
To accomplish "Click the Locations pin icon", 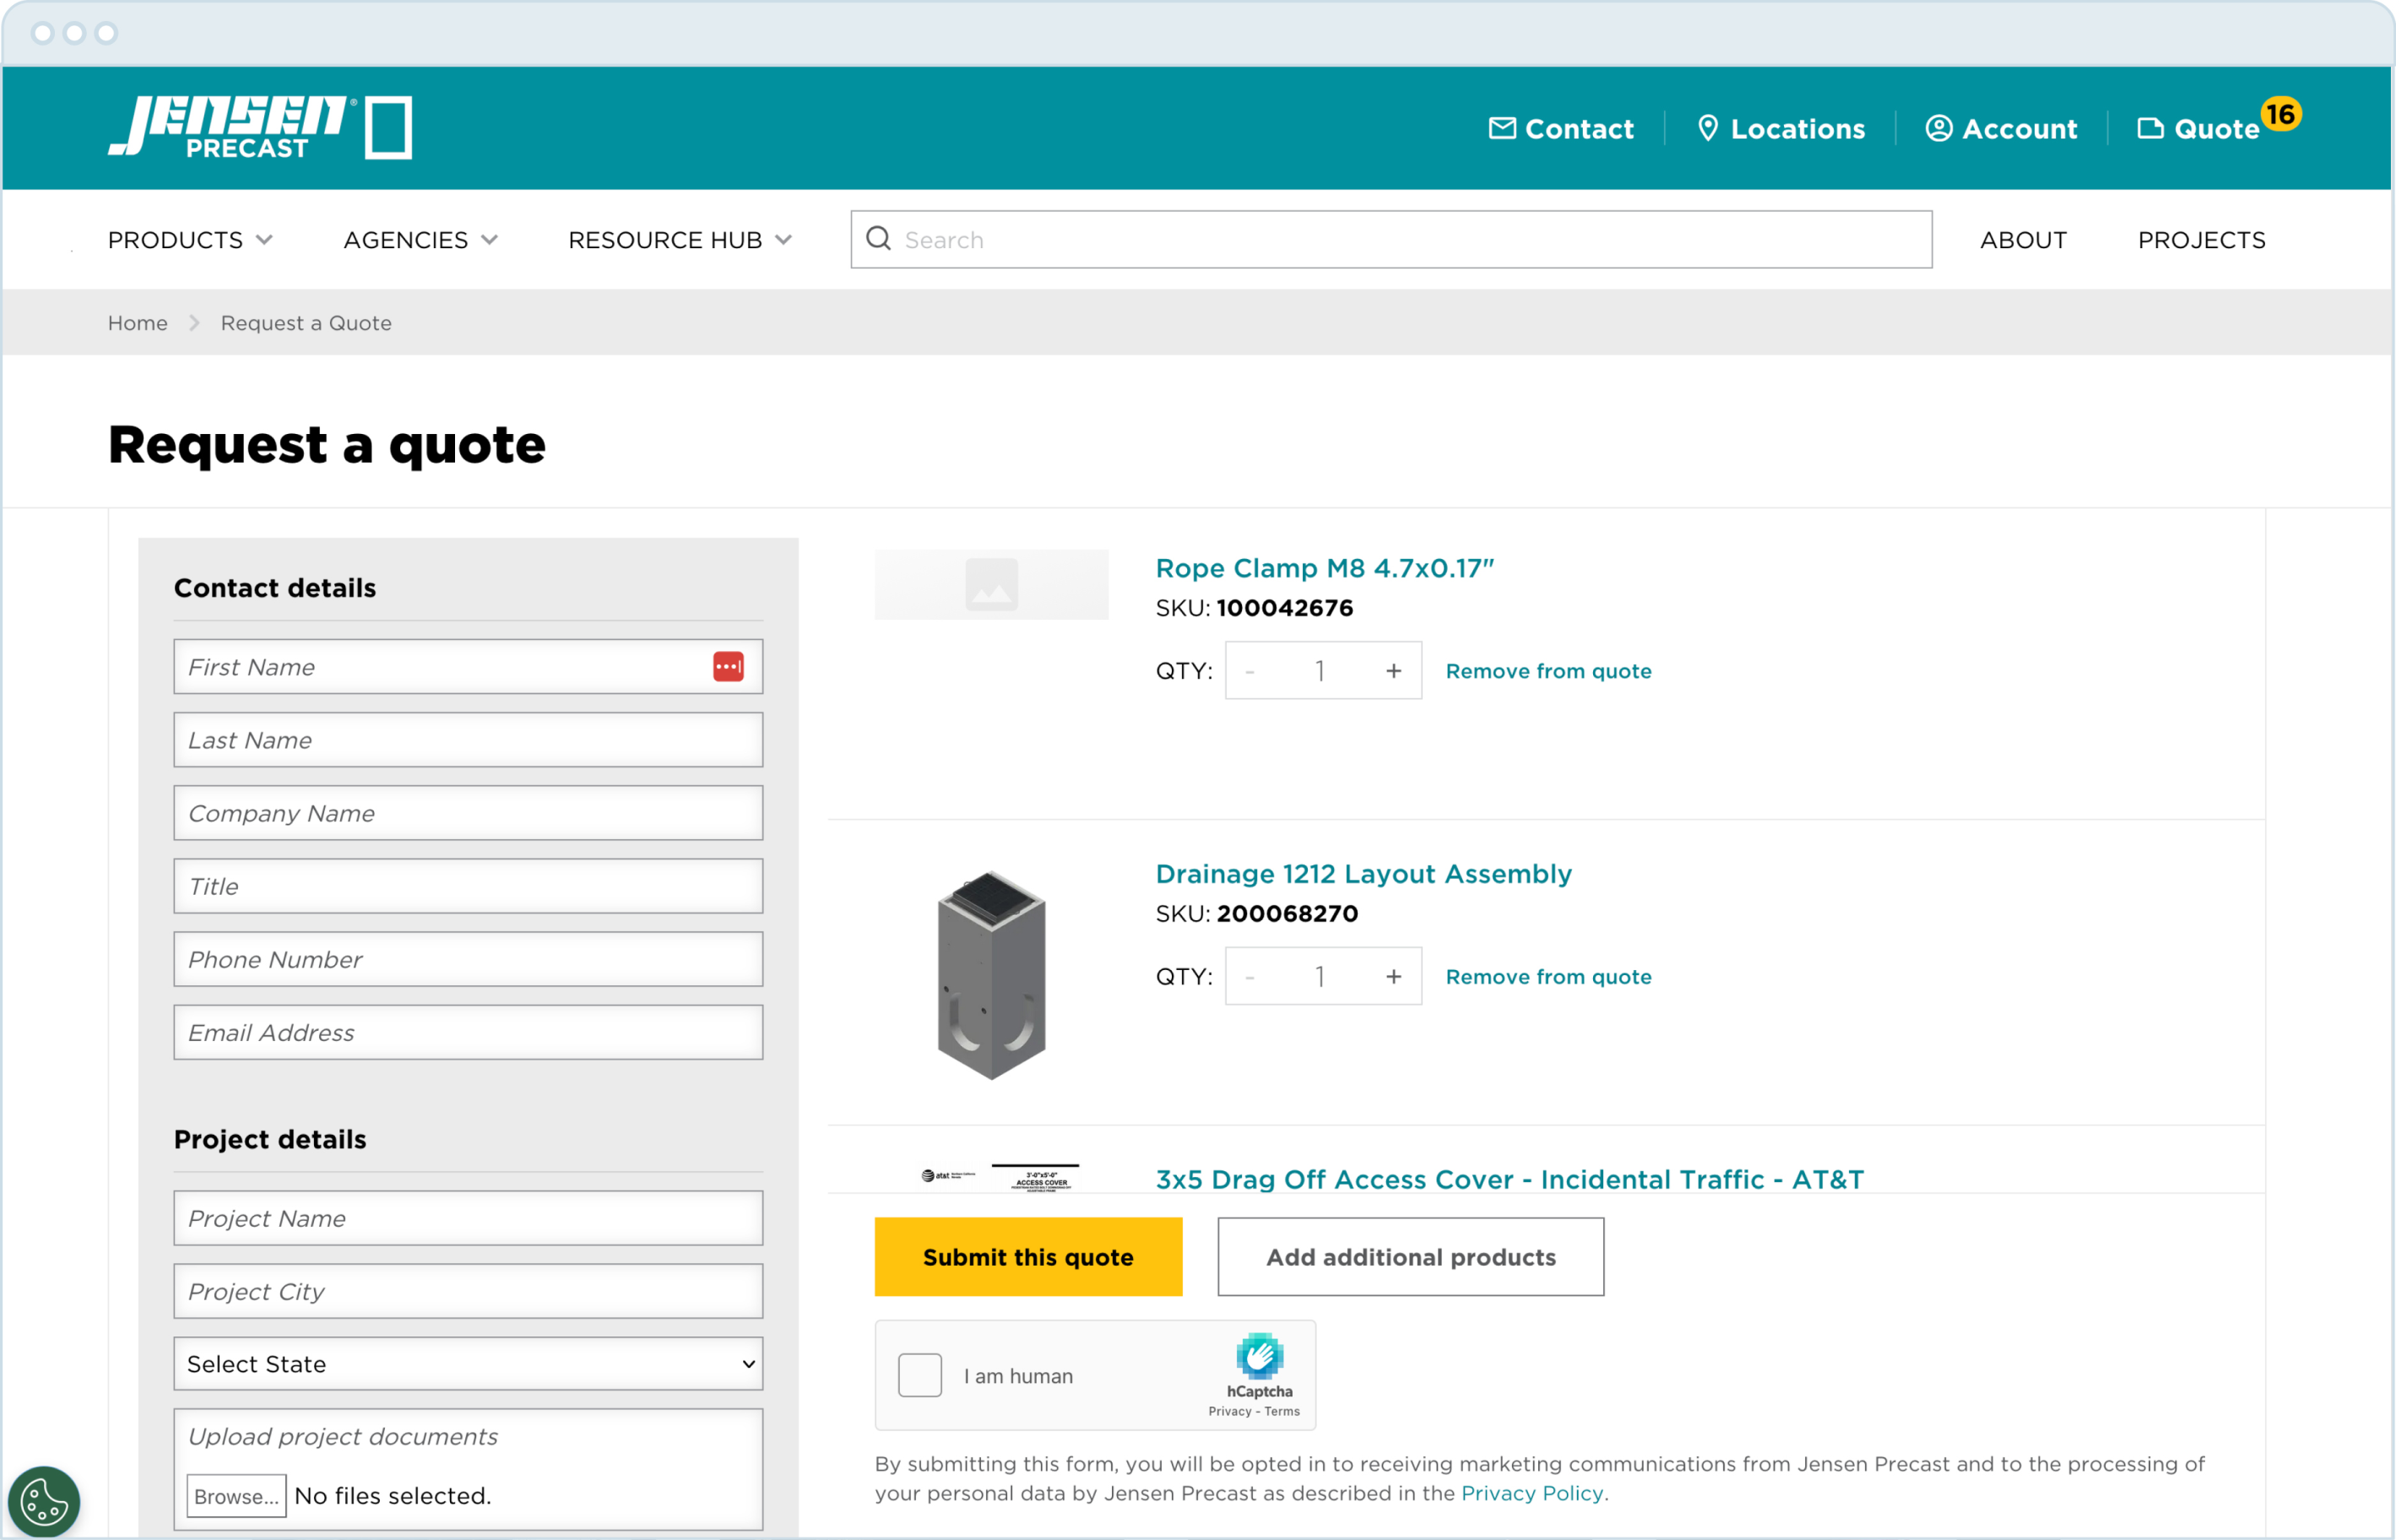I will 1709,128.
